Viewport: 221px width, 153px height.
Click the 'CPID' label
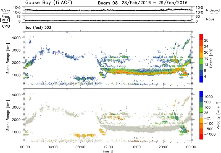pos(6,26)
